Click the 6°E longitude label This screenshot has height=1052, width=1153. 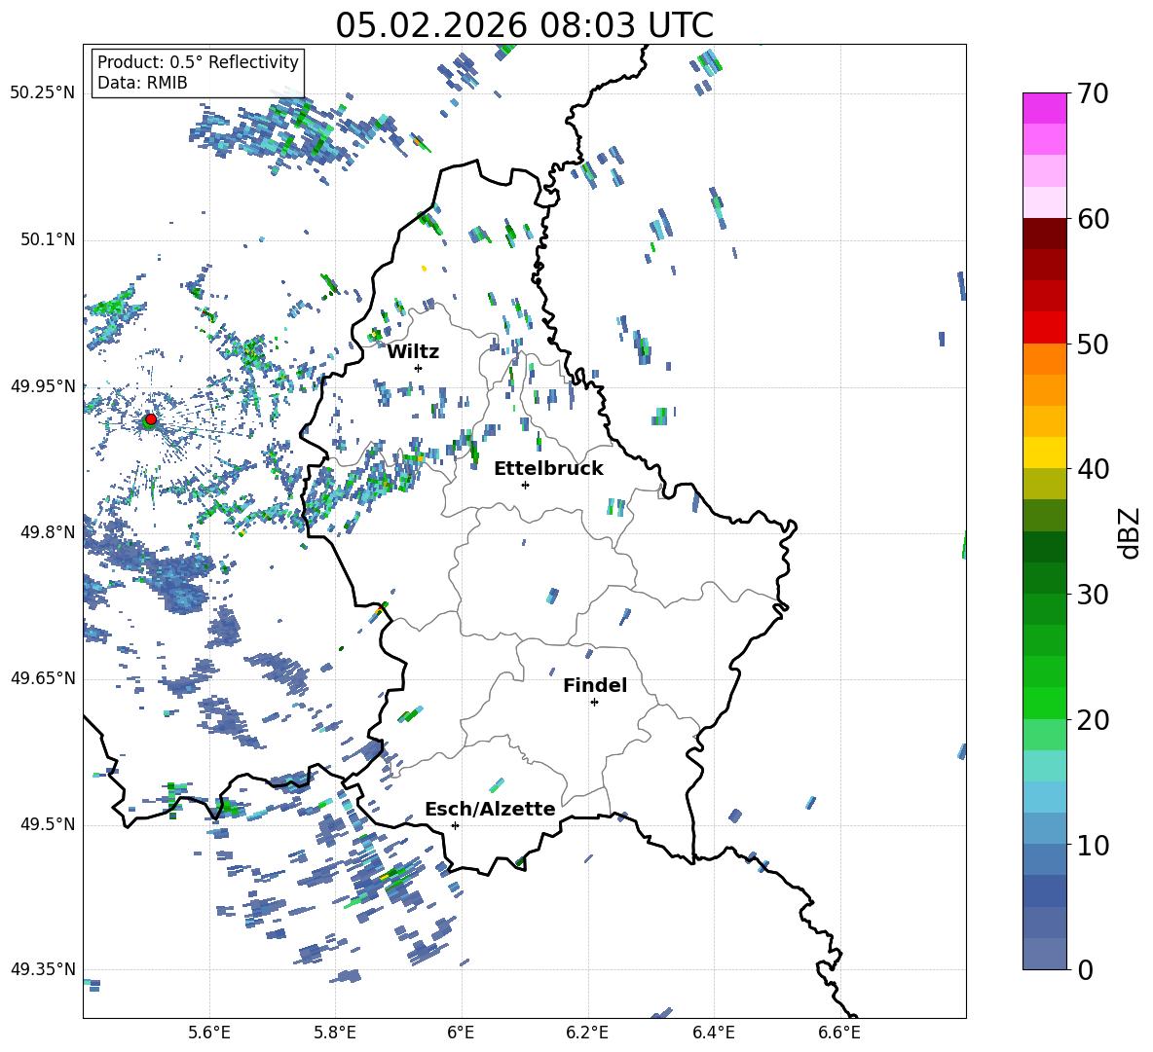tap(461, 1033)
